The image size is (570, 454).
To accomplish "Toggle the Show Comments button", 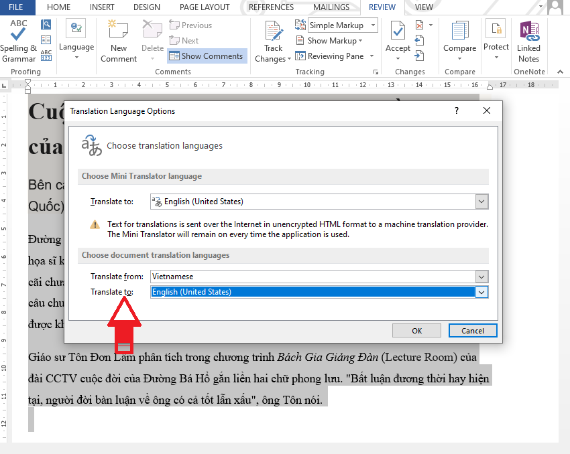I will tap(207, 56).
